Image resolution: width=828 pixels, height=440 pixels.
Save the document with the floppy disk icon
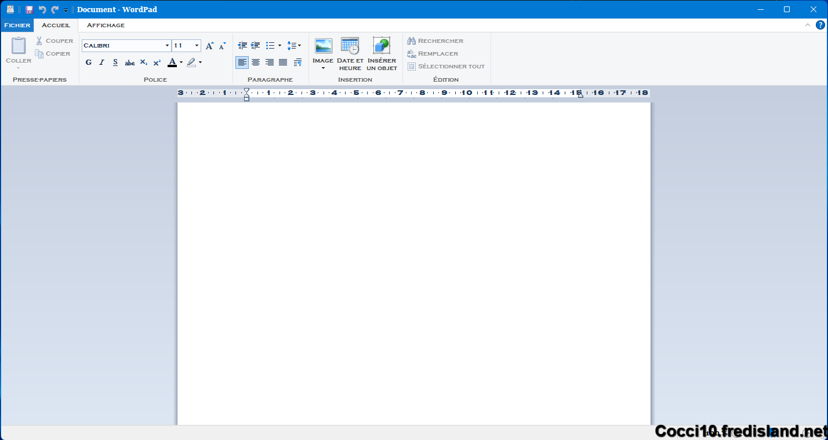tap(29, 10)
